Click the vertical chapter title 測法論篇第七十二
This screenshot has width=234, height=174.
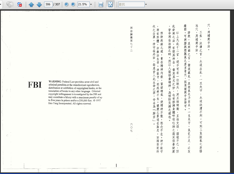[131, 39]
